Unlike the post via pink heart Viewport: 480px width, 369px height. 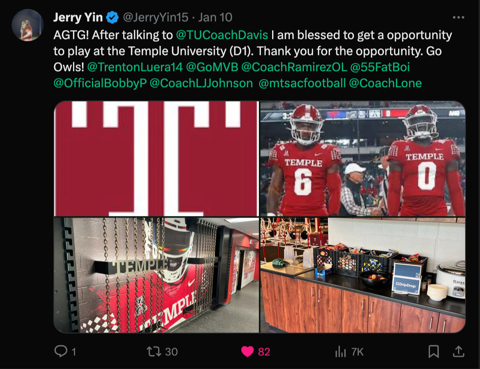coord(247,352)
